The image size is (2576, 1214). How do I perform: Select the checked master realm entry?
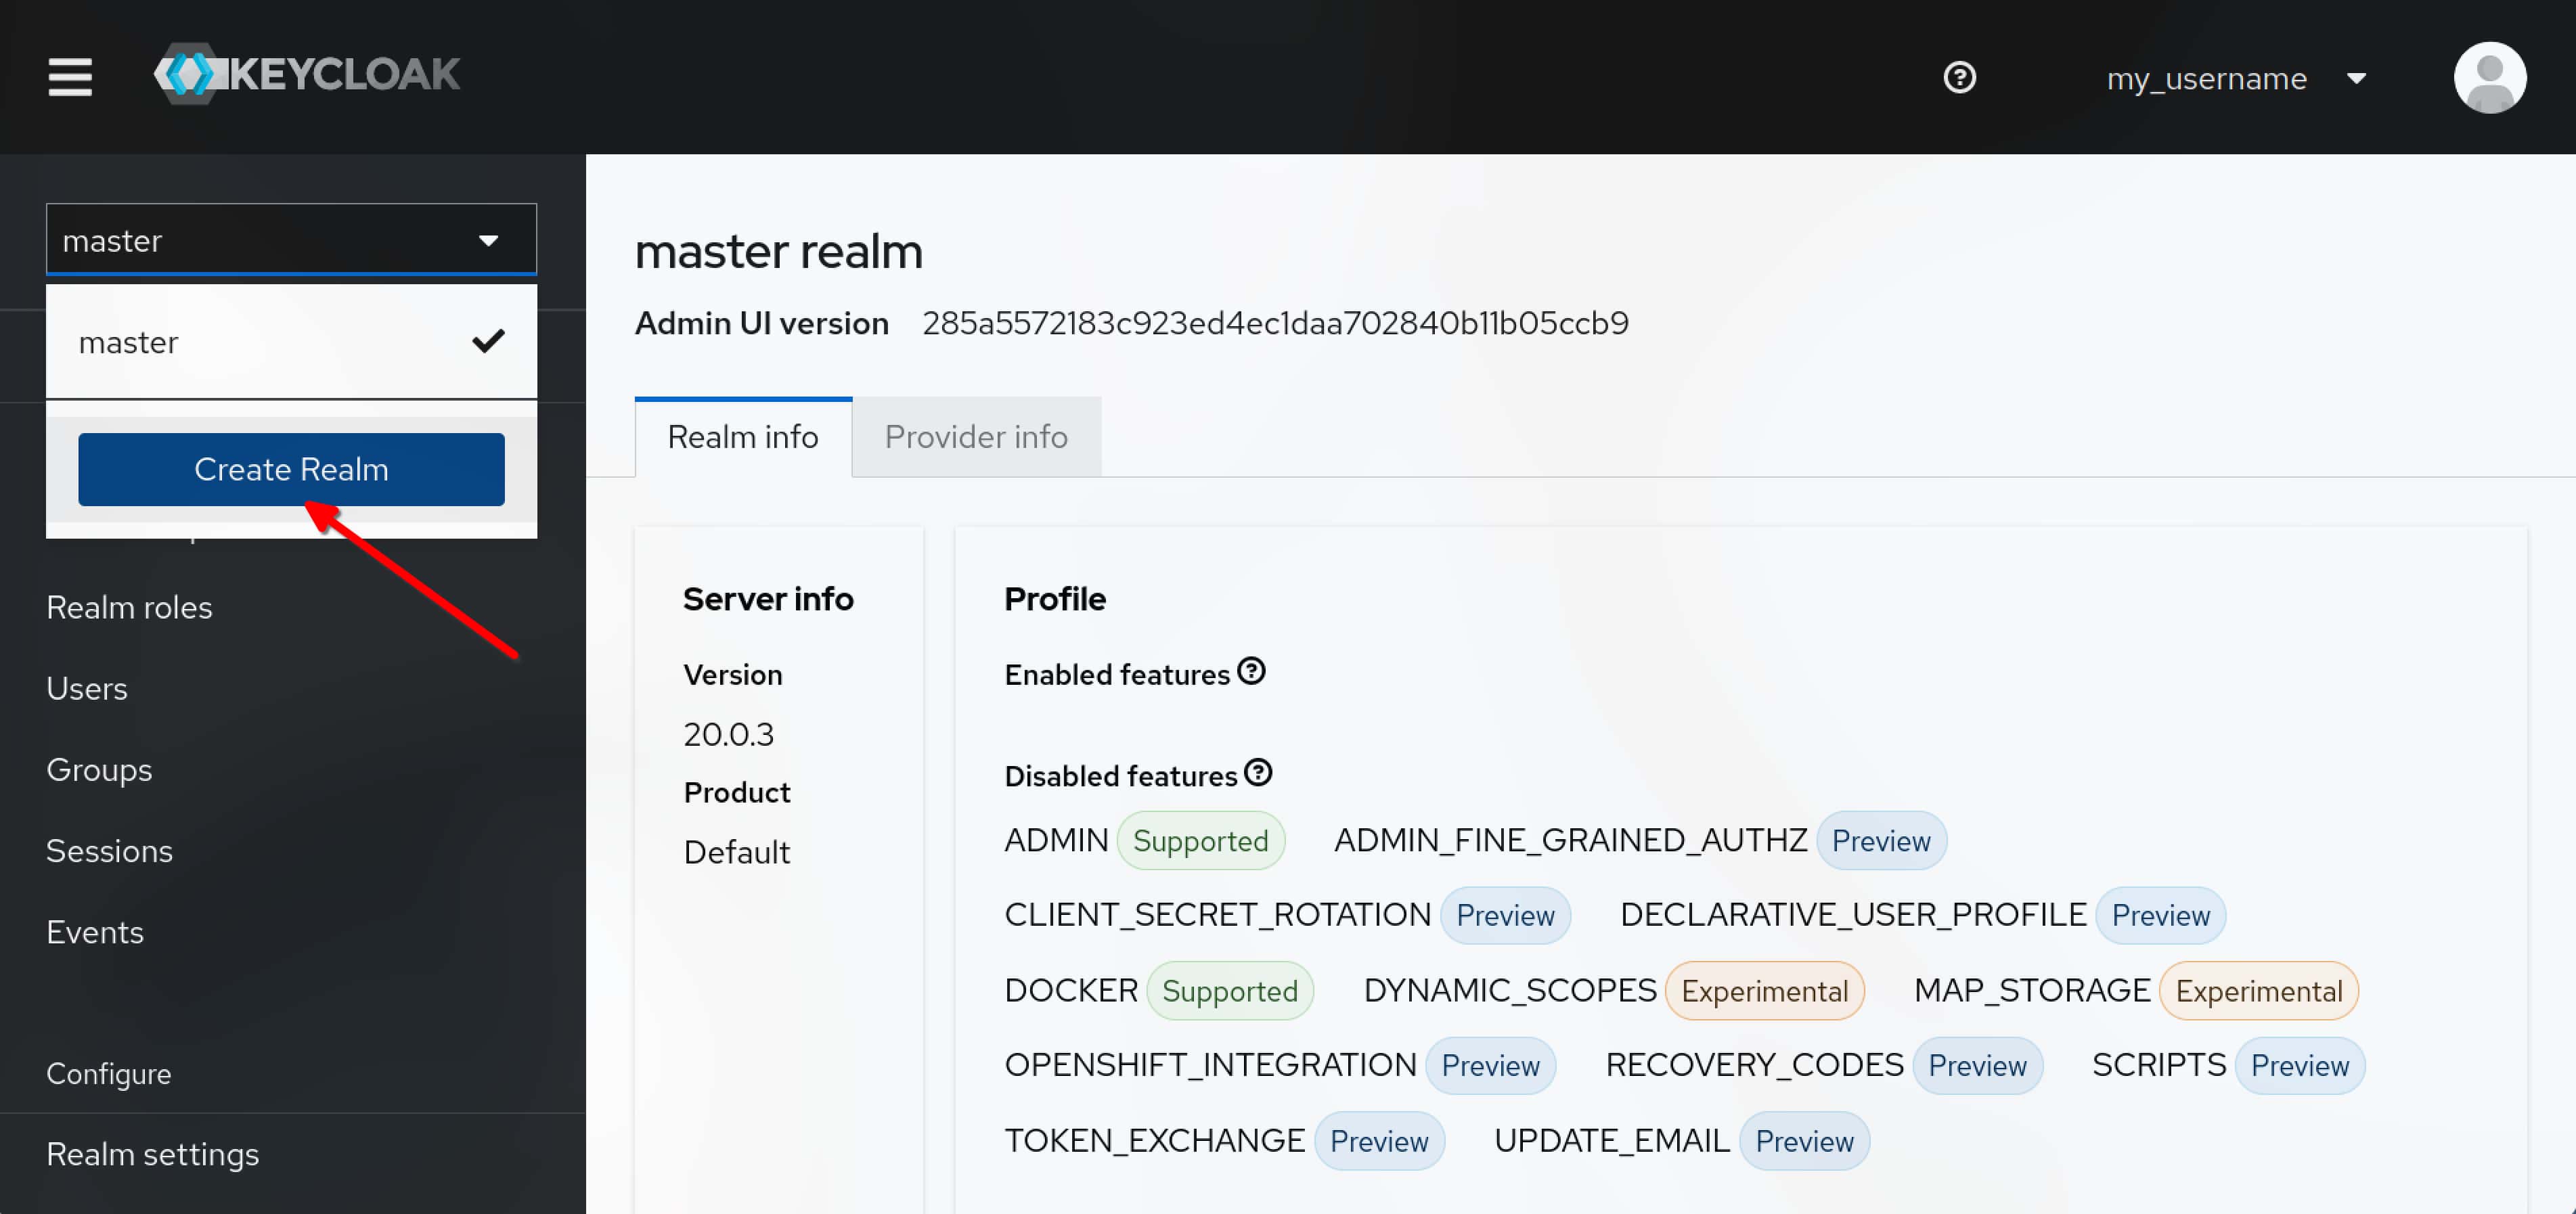click(290, 342)
